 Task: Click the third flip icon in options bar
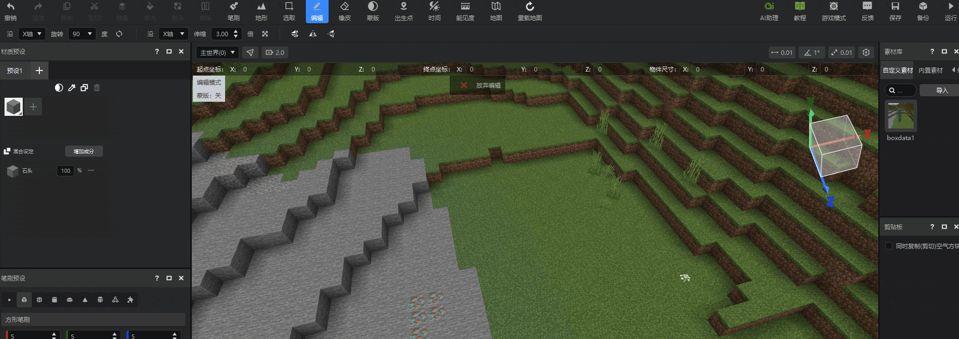[x=331, y=34]
